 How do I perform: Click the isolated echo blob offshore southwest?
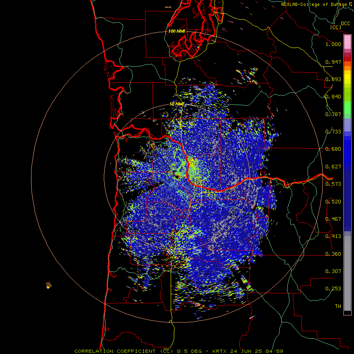click(48, 285)
